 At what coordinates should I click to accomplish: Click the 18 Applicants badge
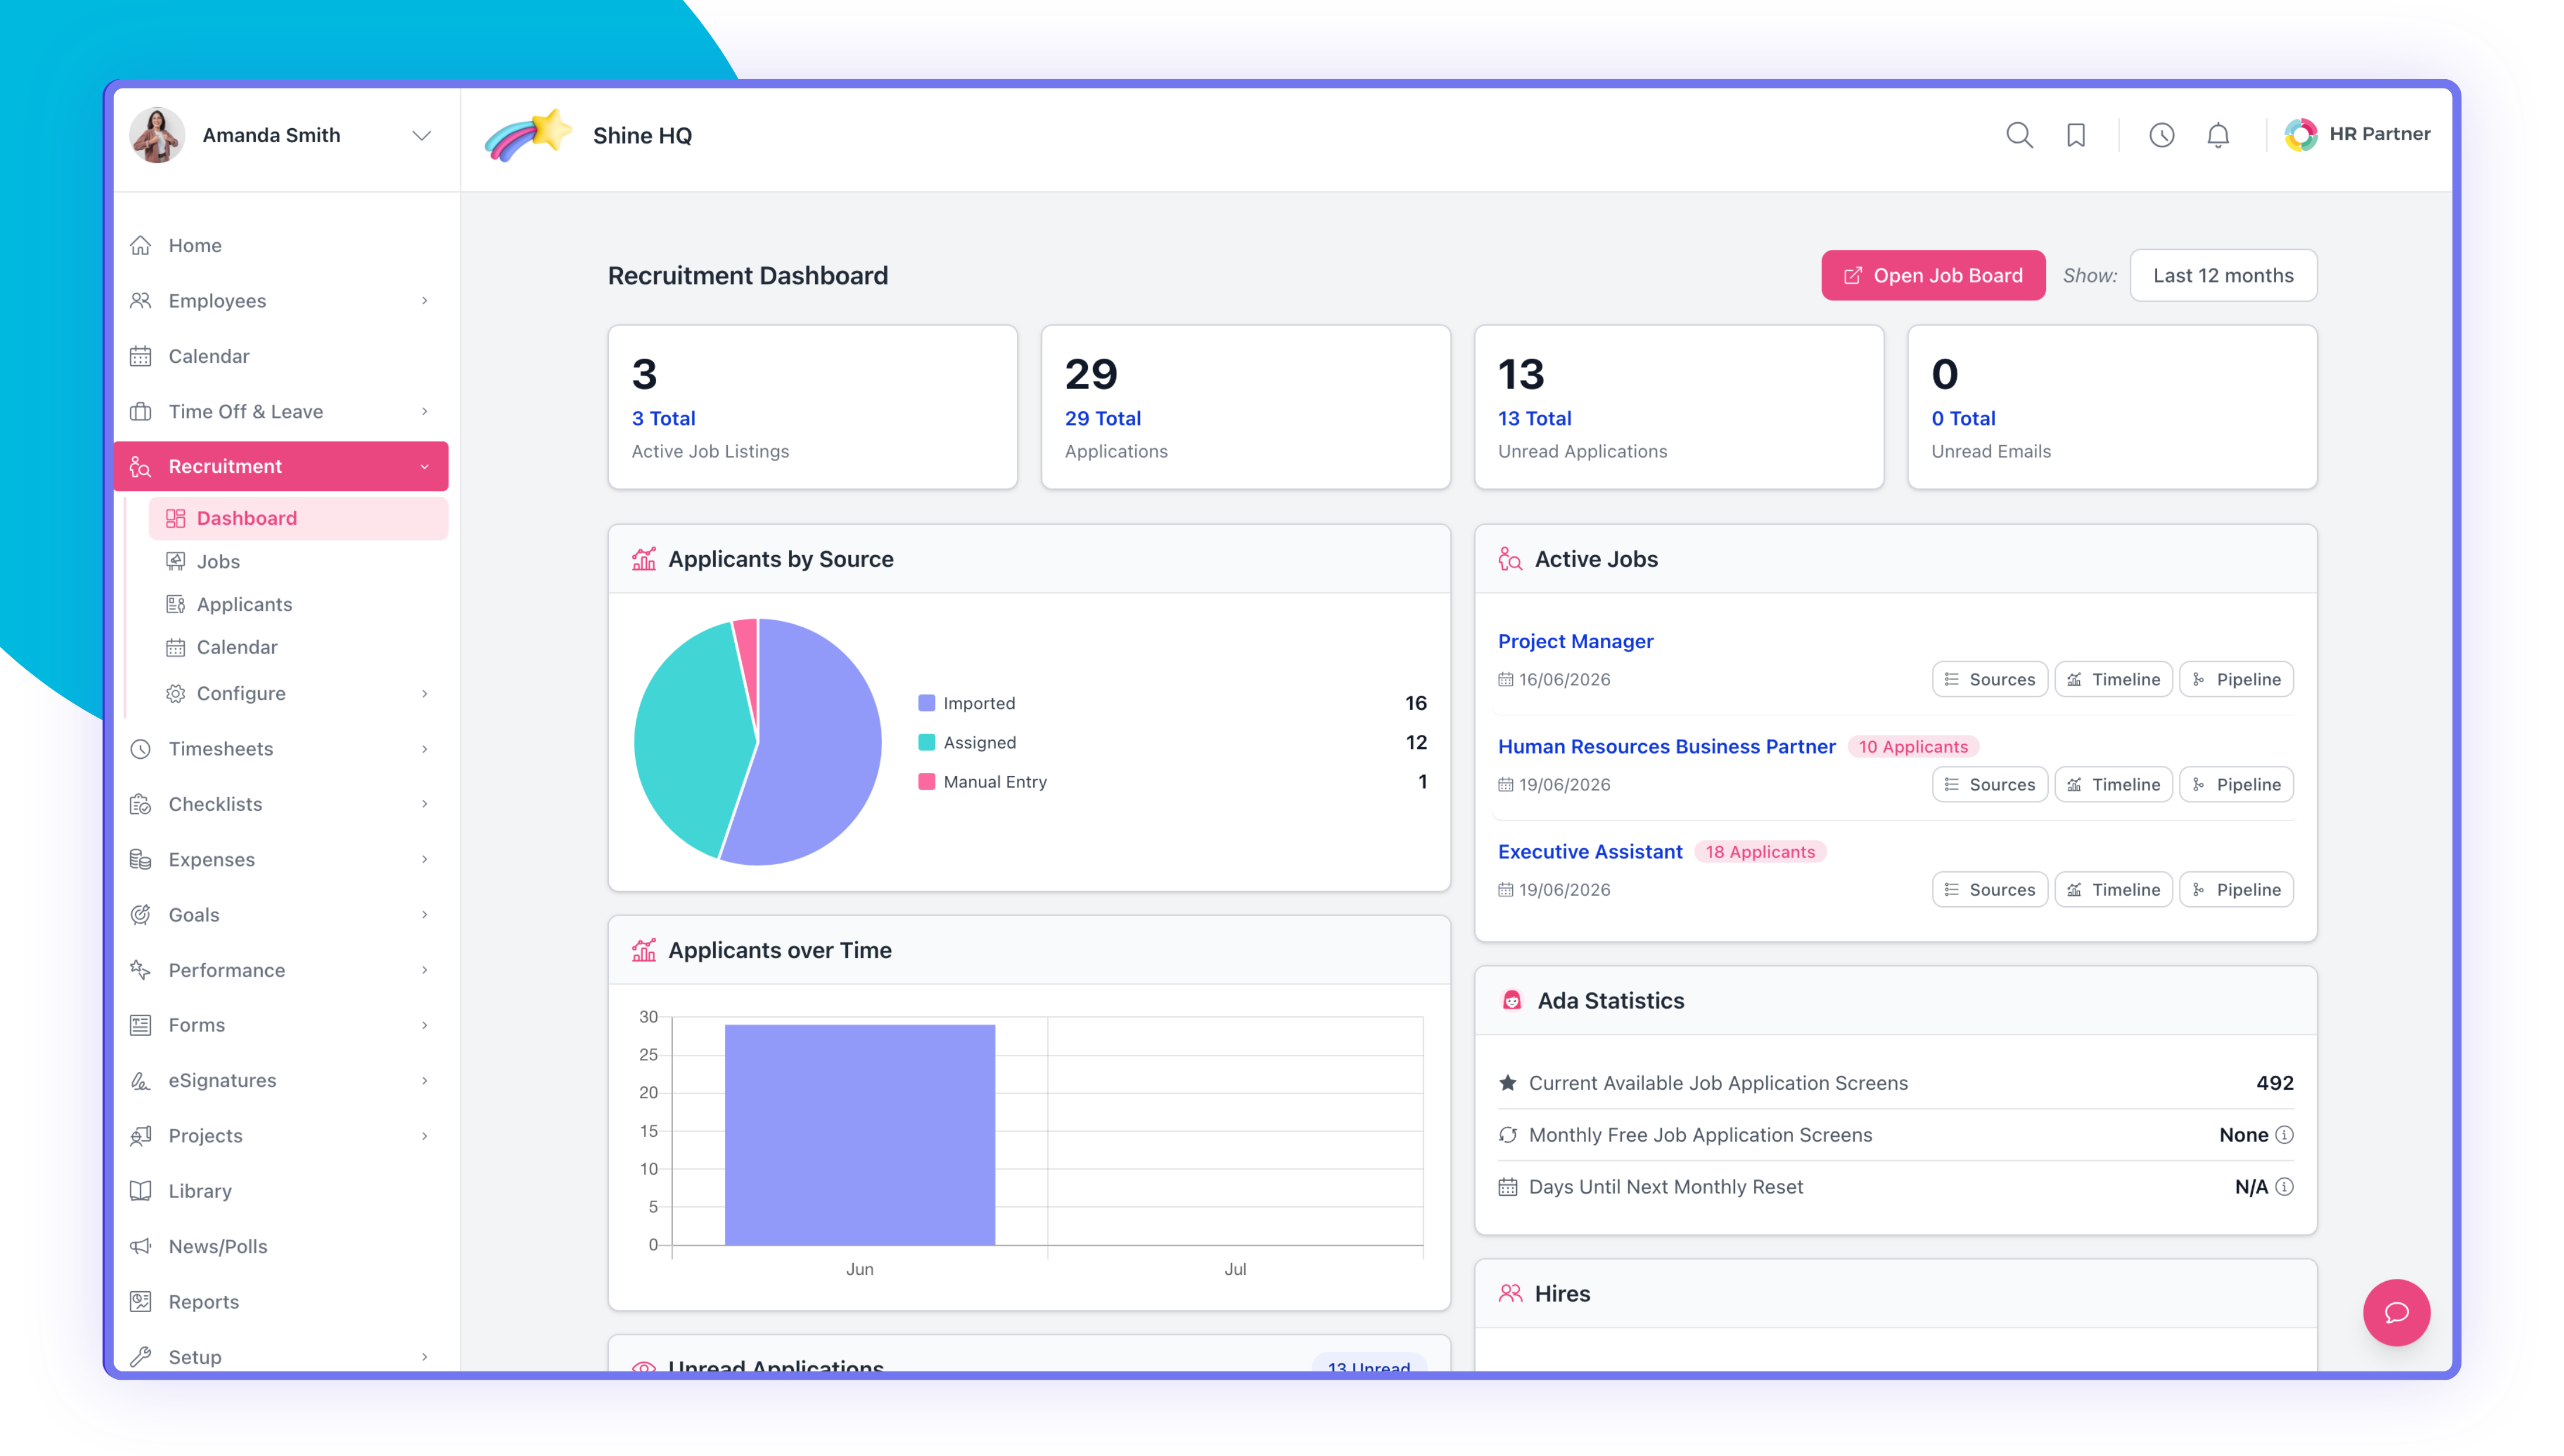point(1760,851)
